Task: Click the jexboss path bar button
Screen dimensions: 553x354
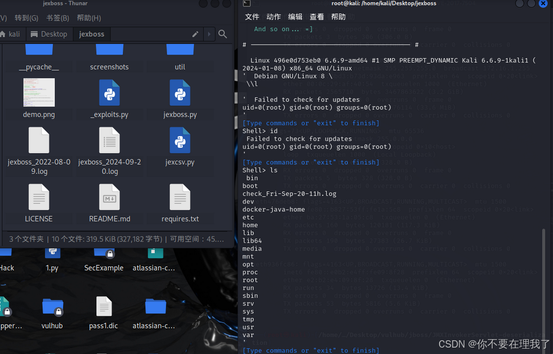Action: tap(92, 34)
